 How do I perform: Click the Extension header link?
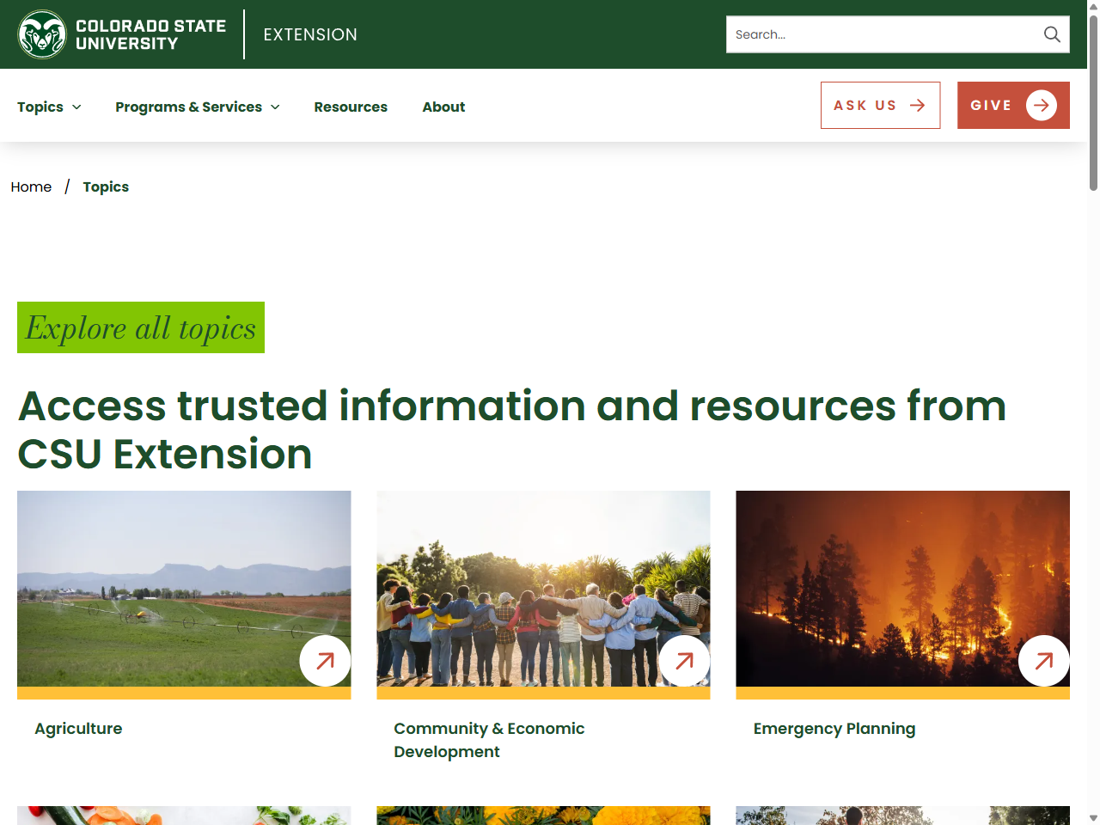[310, 35]
